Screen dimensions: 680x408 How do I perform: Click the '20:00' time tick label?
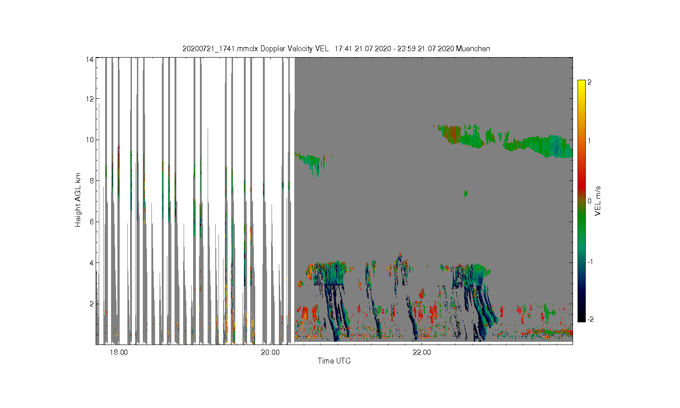271,352
